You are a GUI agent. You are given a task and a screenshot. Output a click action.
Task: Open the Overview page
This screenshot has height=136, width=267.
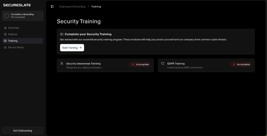pos(23,28)
